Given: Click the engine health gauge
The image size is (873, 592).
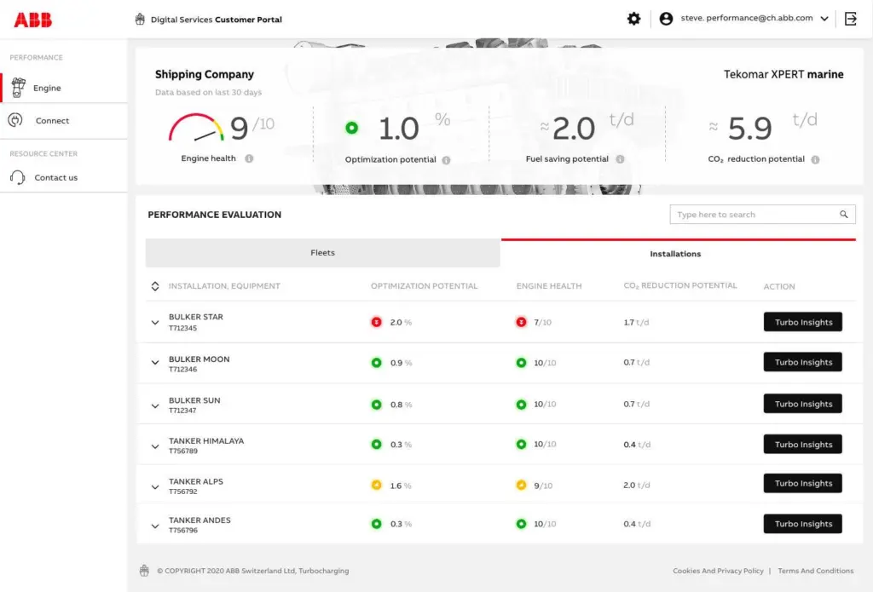Looking at the screenshot, I should [196, 128].
